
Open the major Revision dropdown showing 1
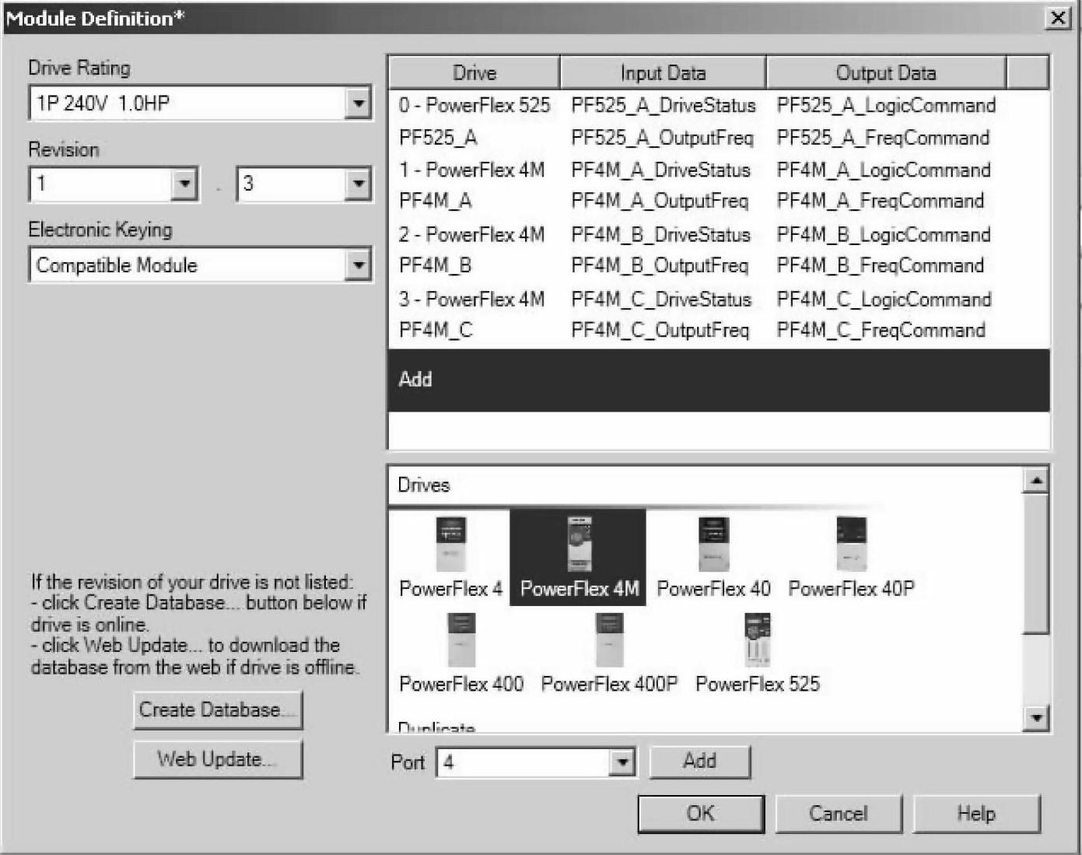coord(184,184)
